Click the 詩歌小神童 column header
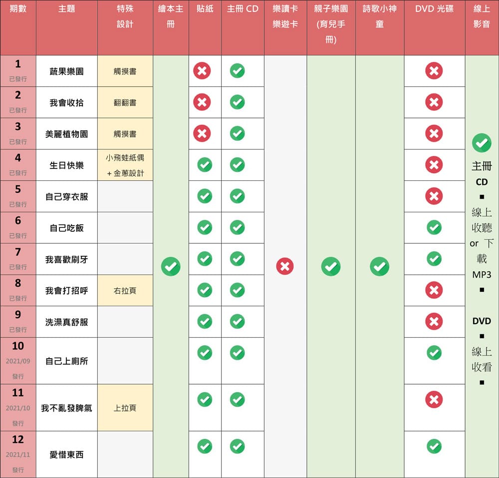Screen dimensions: 499x478 [380, 27]
